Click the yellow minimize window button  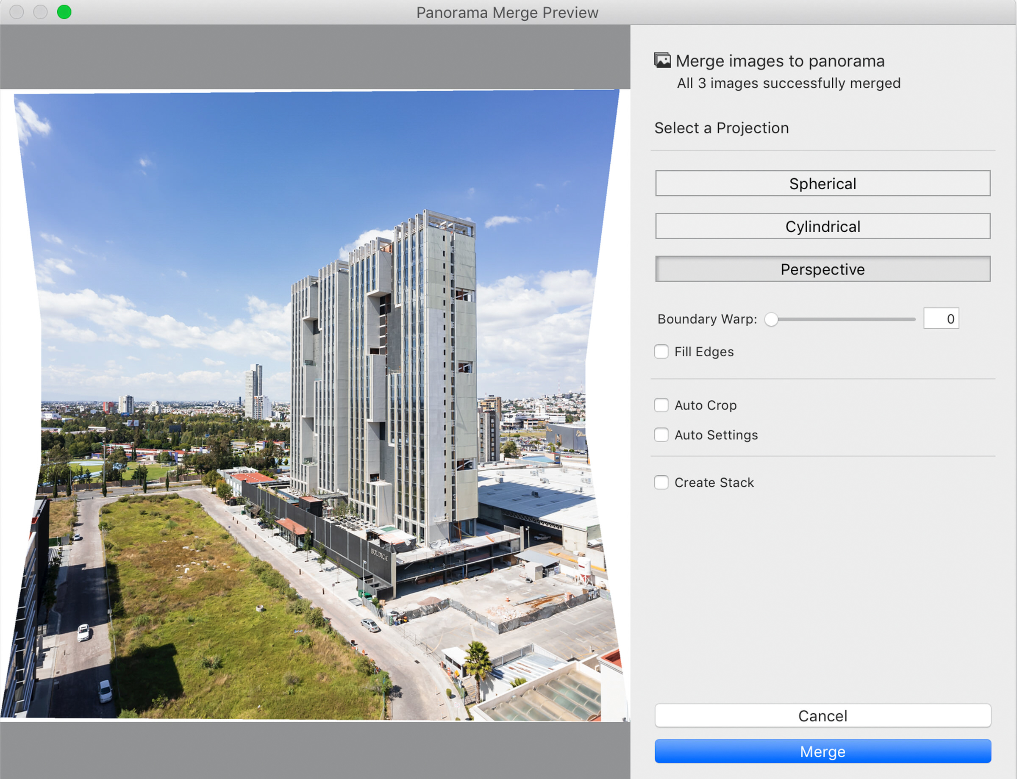[x=41, y=13]
